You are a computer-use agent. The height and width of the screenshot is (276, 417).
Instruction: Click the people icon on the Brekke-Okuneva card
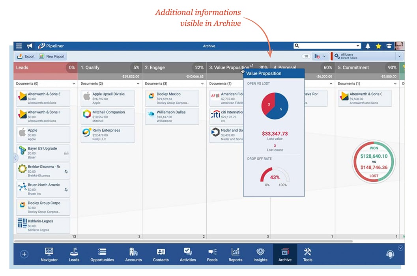(66, 172)
